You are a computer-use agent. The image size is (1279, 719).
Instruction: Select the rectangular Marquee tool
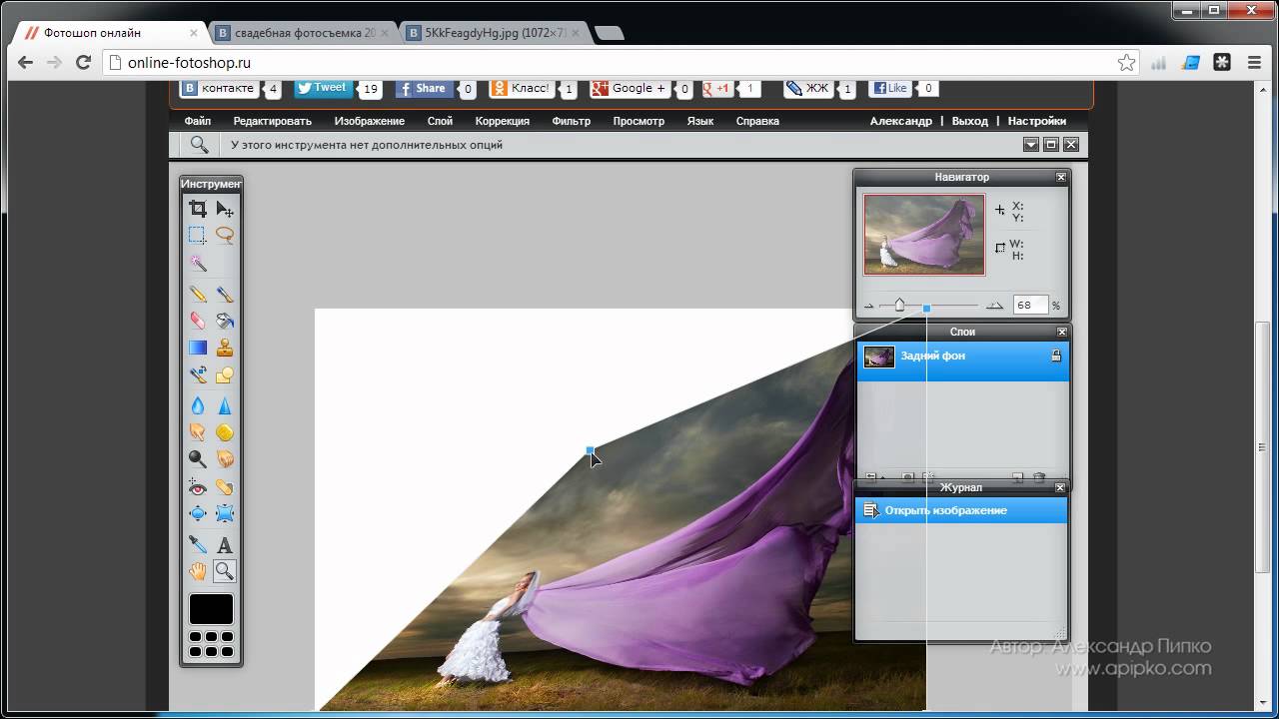coord(198,236)
